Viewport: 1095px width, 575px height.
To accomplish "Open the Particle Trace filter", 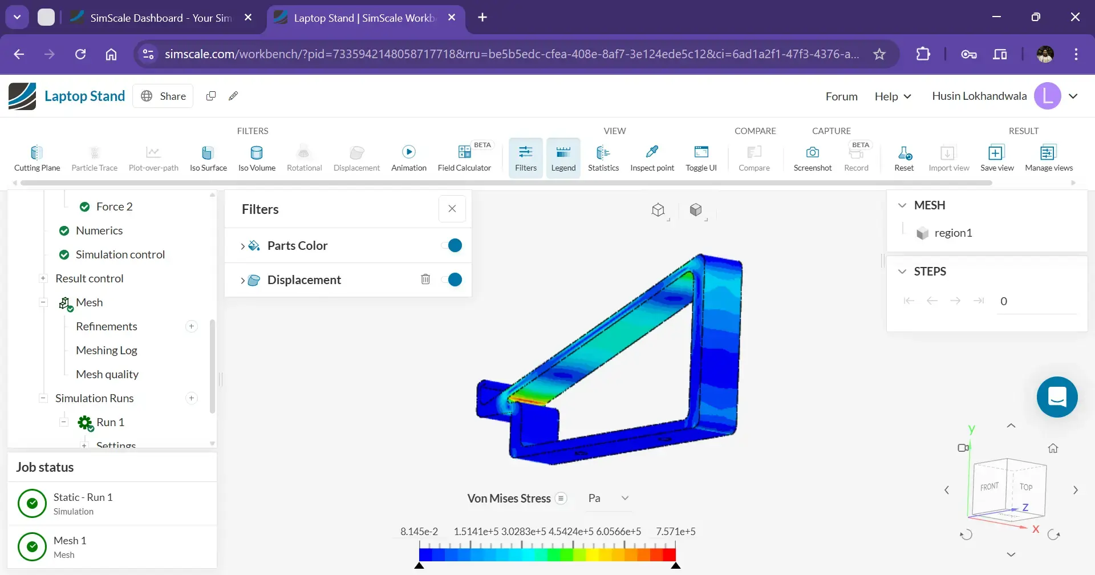I will click(94, 157).
